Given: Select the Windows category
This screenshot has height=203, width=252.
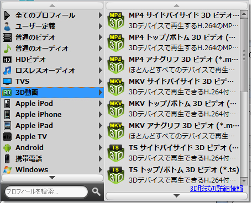Looking at the screenshot, I should 53,169.
